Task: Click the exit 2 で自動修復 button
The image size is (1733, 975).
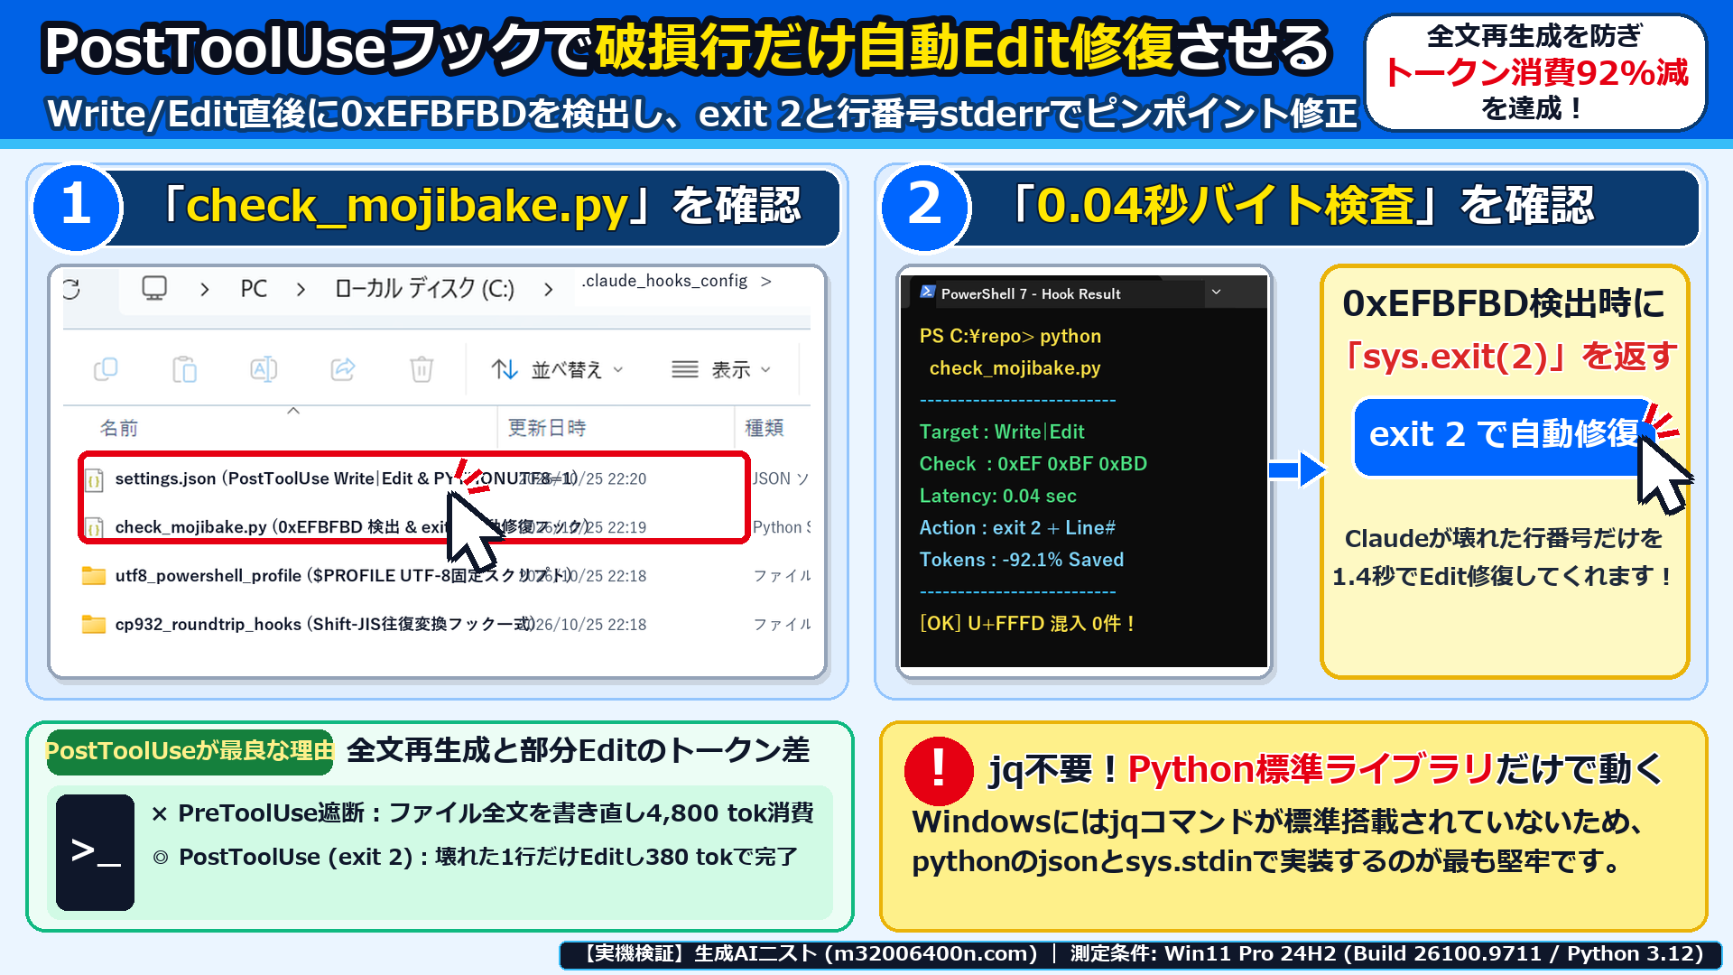Action: [x=1502, y=435]
